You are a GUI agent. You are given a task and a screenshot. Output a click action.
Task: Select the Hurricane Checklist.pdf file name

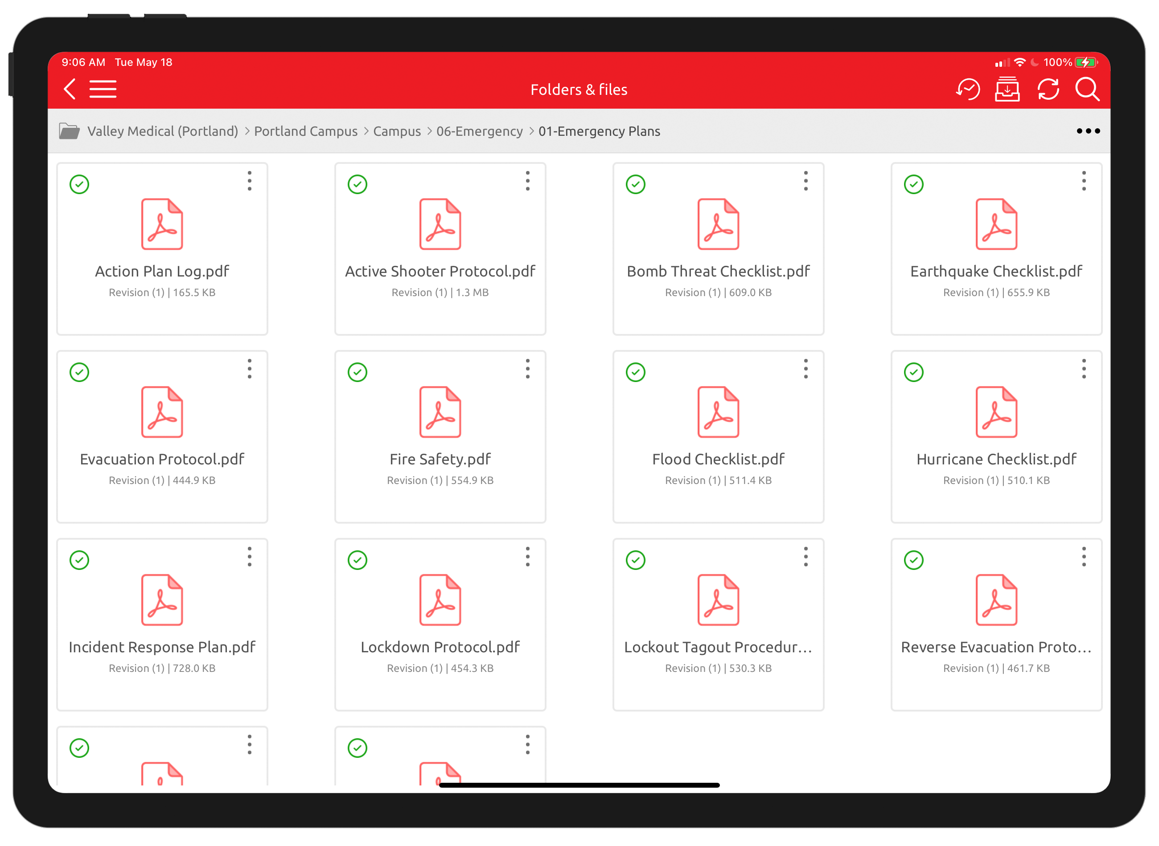[996, 460]
